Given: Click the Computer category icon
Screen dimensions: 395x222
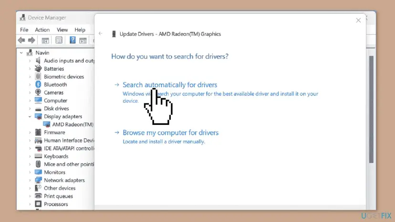Looking at the screenshot, I should [x=38, y=100].
